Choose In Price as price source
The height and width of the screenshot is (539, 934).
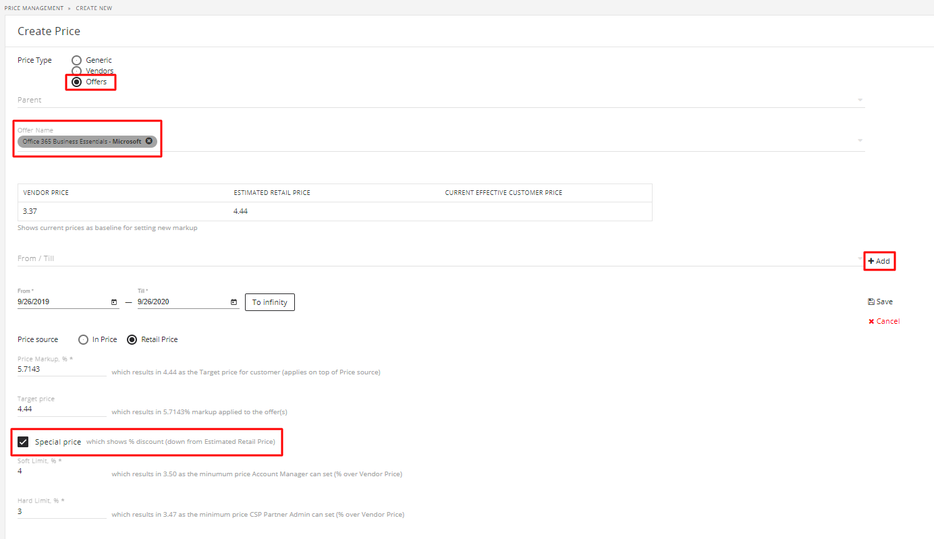(x=84, y=339)
